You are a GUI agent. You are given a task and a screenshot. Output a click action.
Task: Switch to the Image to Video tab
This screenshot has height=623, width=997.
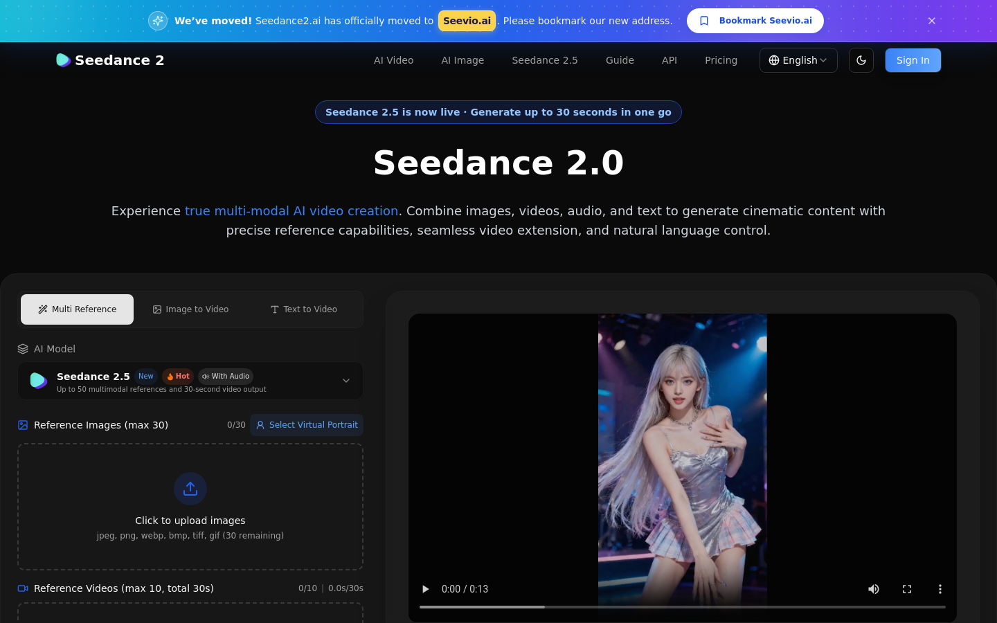tap(190, 309)
